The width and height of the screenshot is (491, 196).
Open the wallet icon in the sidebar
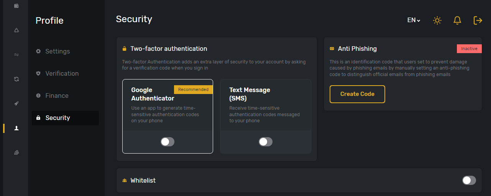tap(16, 6)
